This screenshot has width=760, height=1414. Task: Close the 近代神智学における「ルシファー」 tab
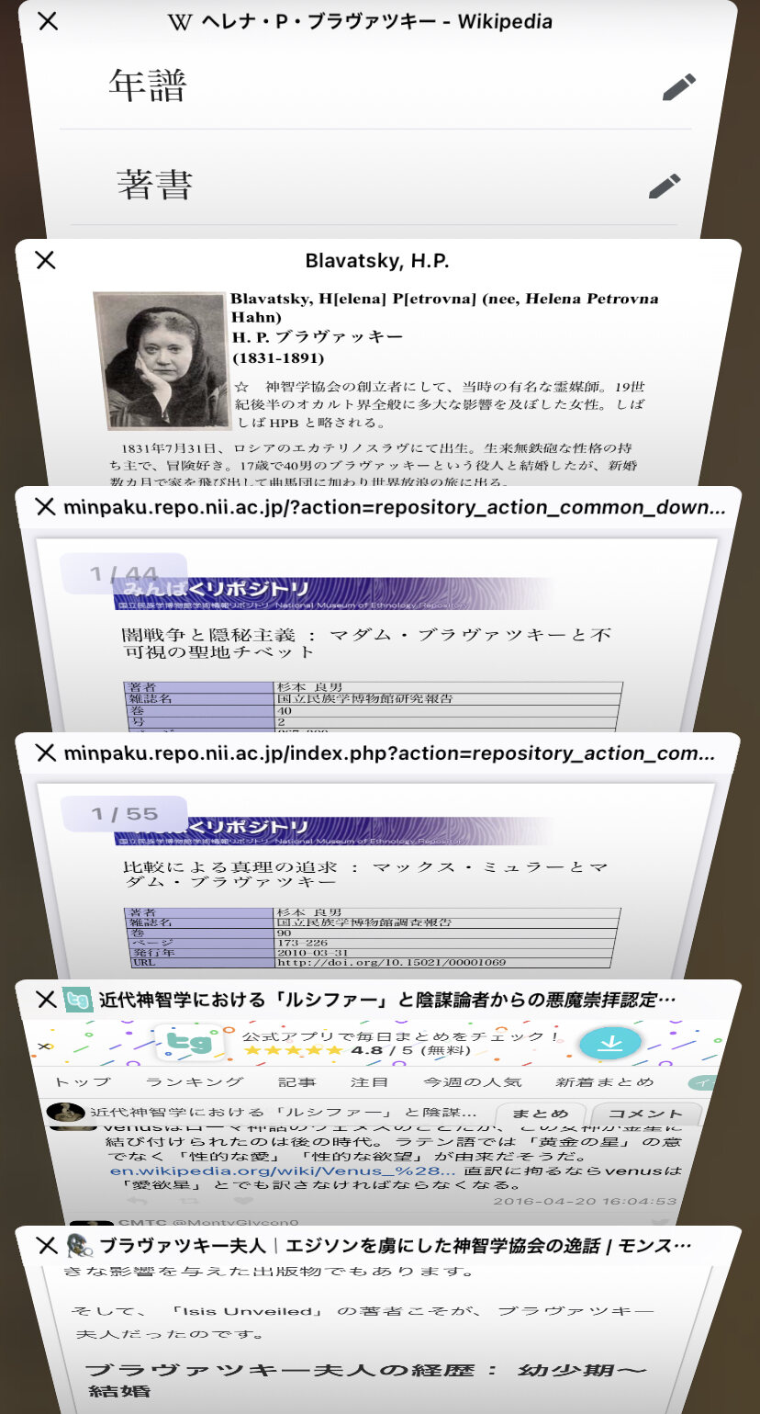(45, 1000)
